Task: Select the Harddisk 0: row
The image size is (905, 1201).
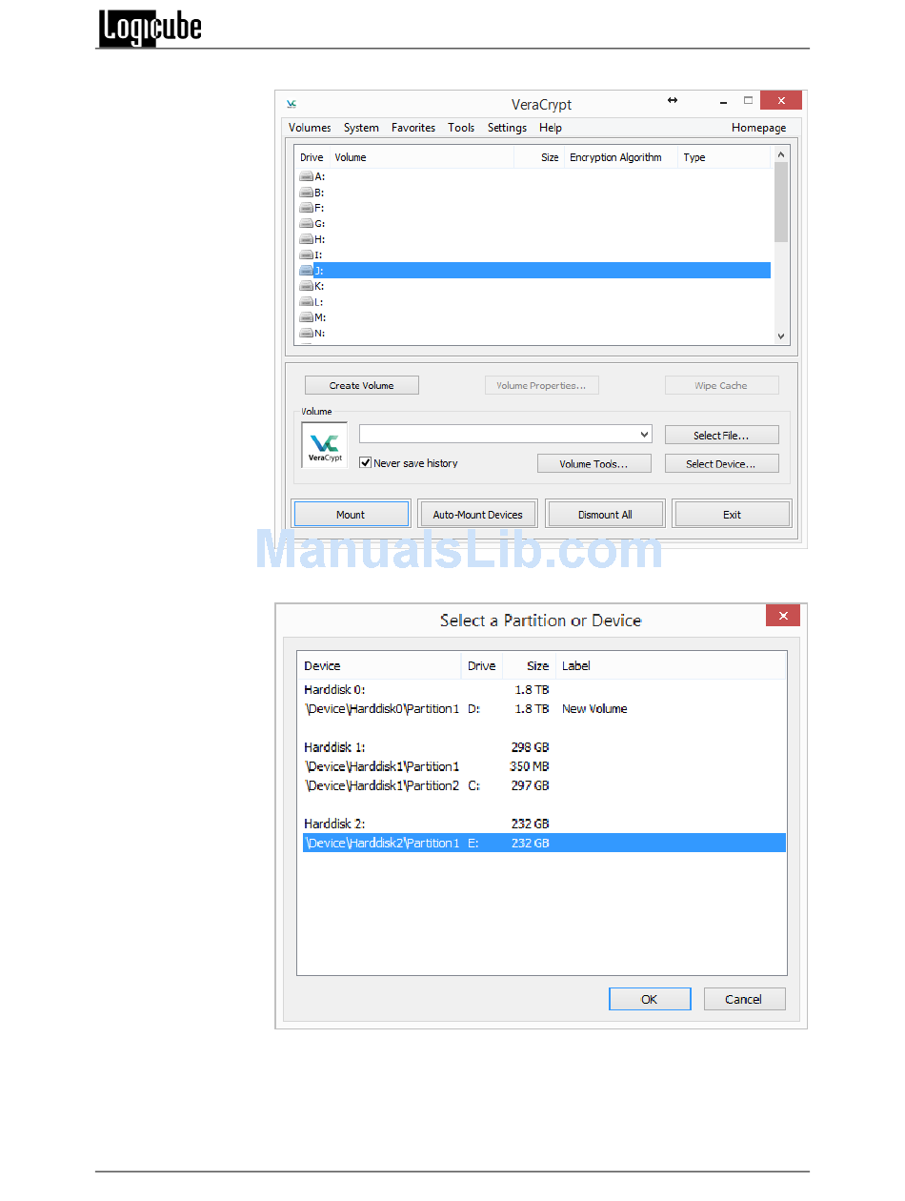Action: point(542,689)
